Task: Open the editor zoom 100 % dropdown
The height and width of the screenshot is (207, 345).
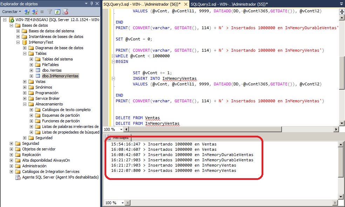Action: [x=122, y=129]
